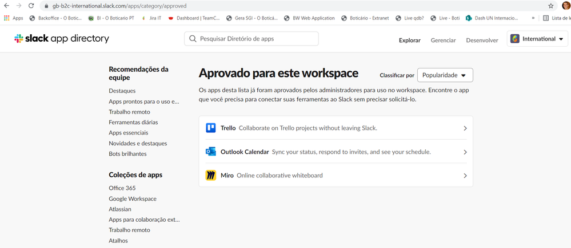Open the Backoffice - O Botic... bookmark
The height and width of the screenshot is (248, 571).
point(55,18)
